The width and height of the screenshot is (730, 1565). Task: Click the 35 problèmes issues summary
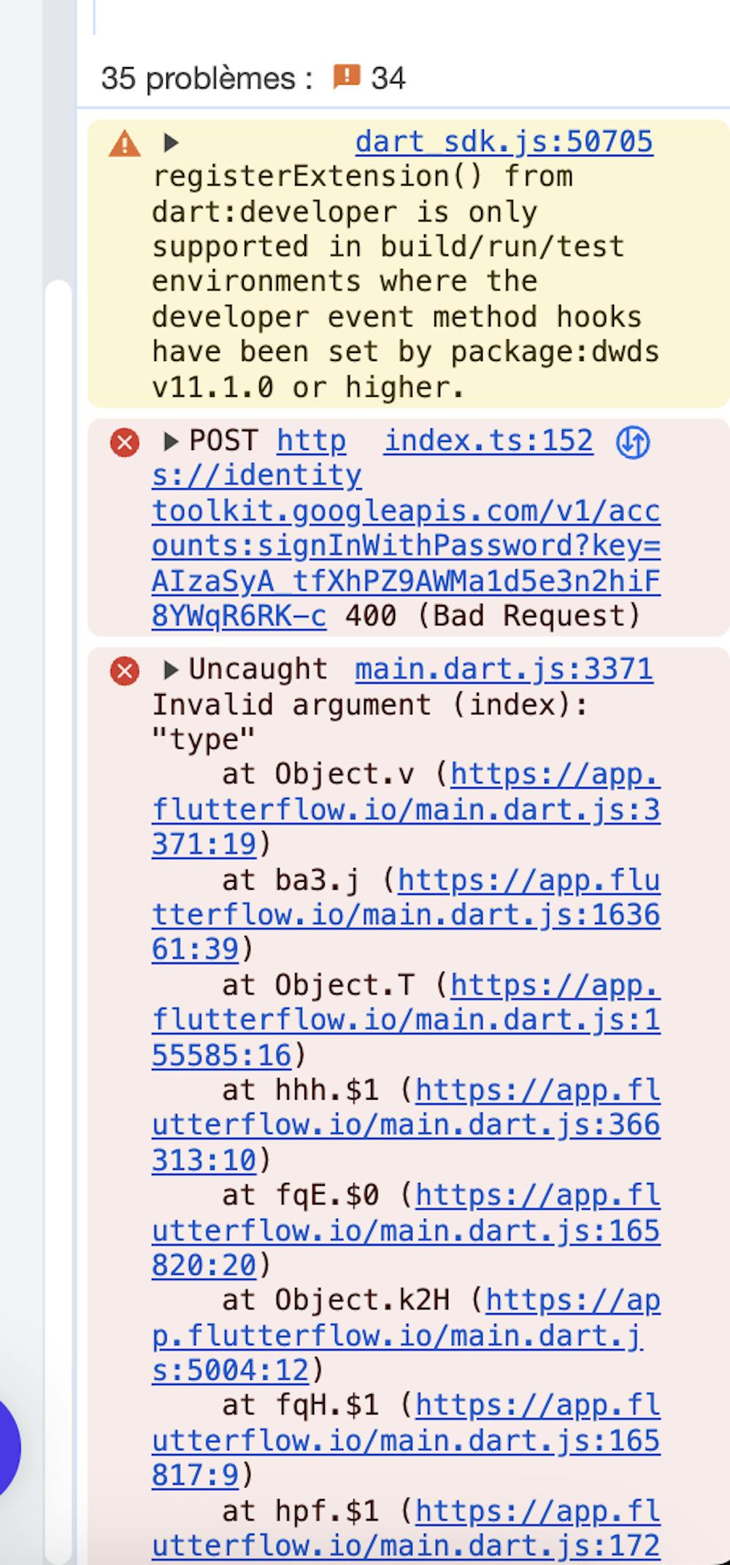(x=253, y=77)
